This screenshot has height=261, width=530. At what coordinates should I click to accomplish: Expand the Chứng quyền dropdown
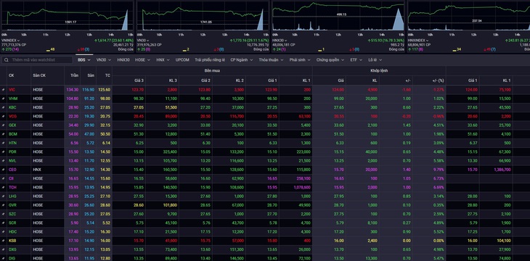tap(330, 59)
